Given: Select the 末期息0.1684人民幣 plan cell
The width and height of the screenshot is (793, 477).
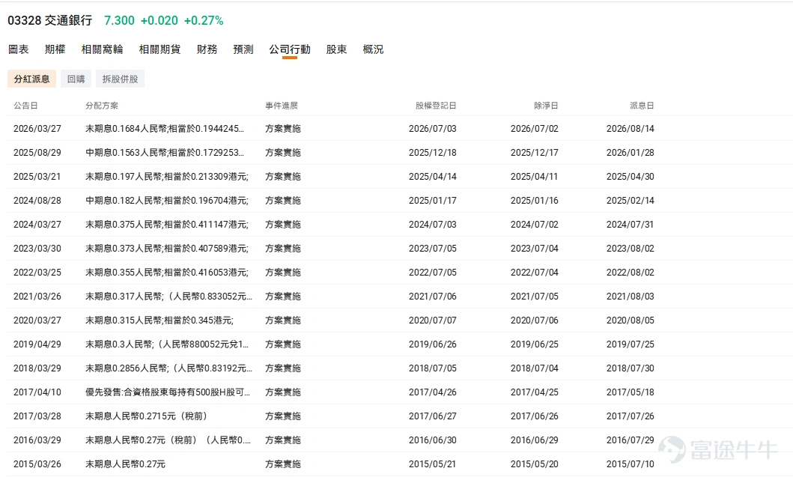Looking at the screenshot, I should pos(165,129).
